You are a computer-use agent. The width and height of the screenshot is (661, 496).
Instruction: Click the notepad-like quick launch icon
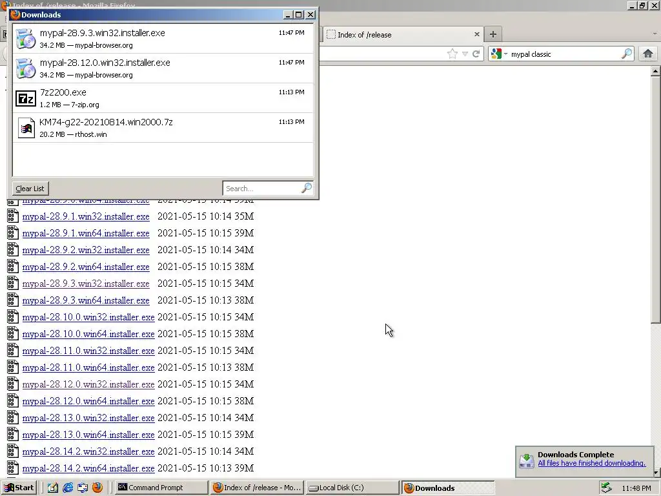pyautogui.click(x=53, y=488)
